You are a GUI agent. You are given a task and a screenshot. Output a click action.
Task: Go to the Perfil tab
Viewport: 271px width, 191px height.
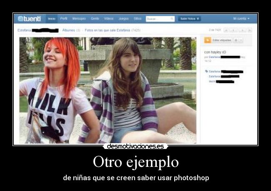[x=64, y=18]
